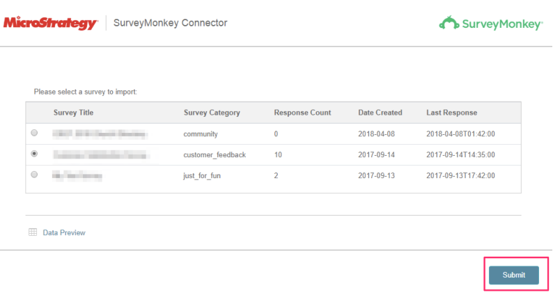
Task: Select the community survey radio button
Action: (x=35, y=133)
